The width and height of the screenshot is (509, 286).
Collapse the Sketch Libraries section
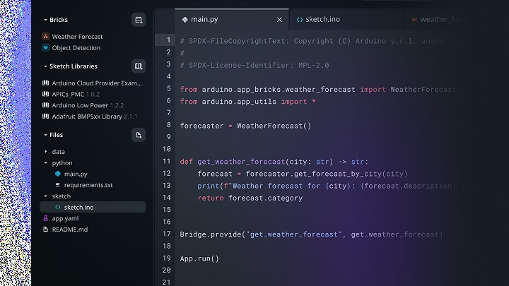click(x=45, y=66)
